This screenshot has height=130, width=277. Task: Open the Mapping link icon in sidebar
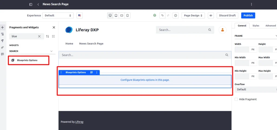[2, 48]
